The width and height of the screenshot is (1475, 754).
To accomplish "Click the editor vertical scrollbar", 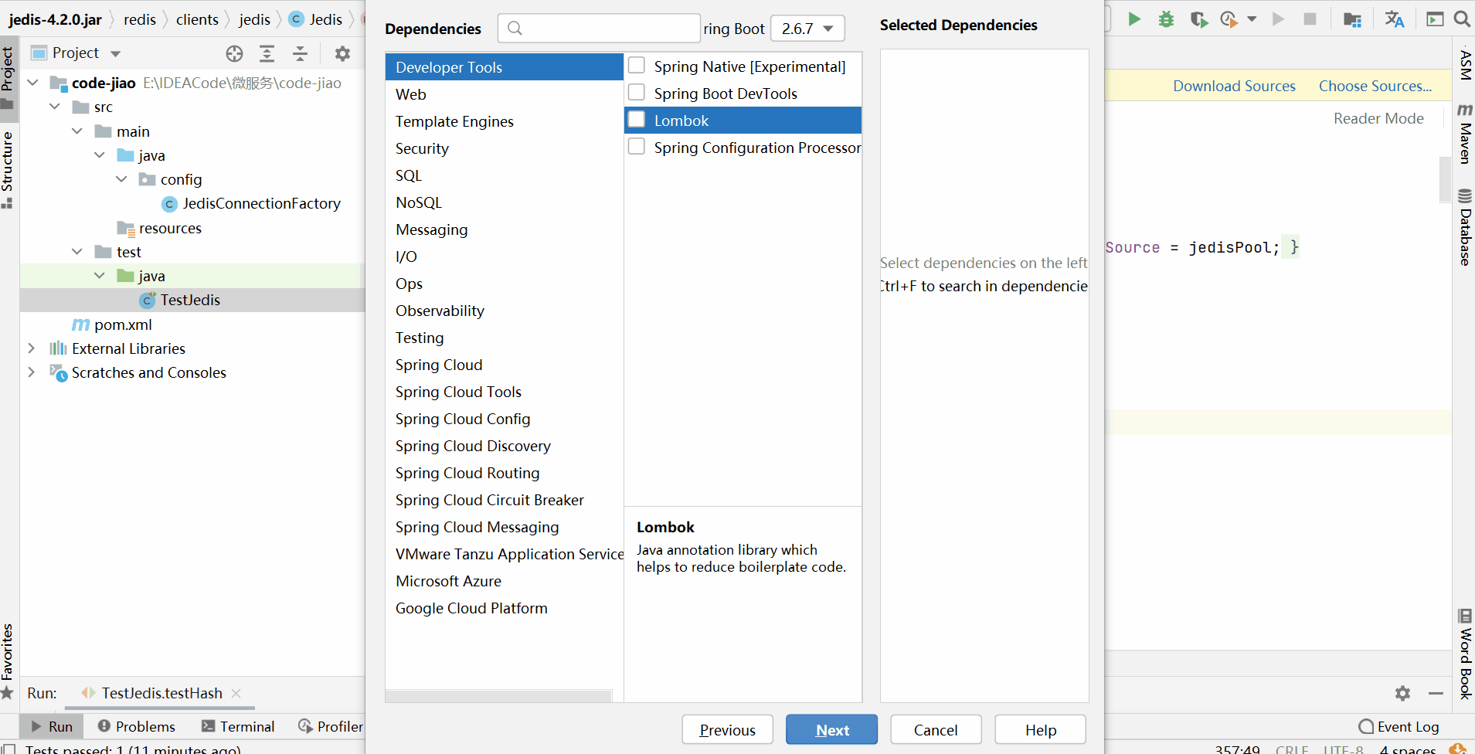I will click(x=1445, y=179).
